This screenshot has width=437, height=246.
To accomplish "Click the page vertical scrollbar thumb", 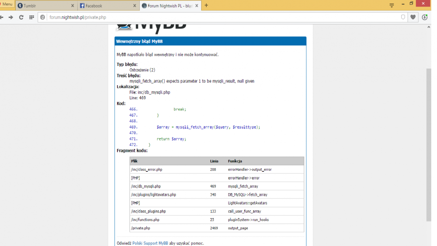I will coord(429,145).
